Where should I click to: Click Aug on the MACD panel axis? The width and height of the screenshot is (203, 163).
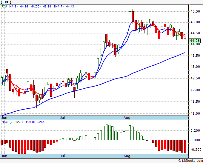pos(127,156)
